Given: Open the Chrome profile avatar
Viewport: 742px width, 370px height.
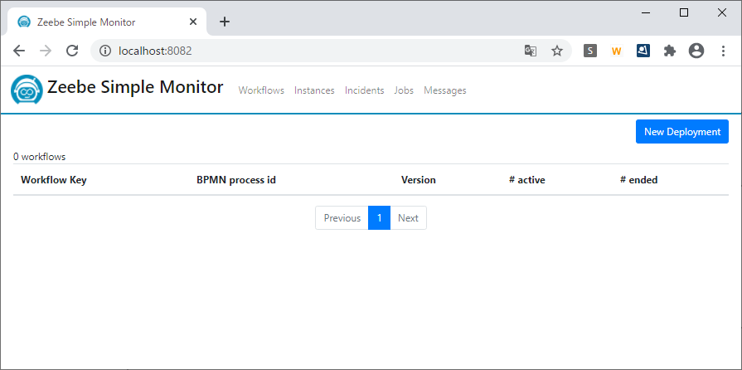Looking at the screenshot, I should [696, 51].
